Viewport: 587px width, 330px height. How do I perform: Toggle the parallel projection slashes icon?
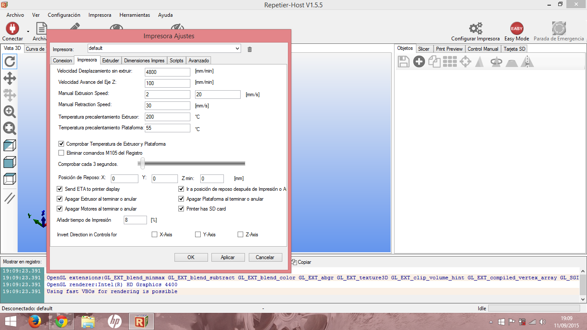click(x=9, y=198)
